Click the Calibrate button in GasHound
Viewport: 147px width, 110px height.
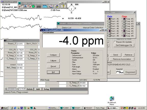point(53,61)
